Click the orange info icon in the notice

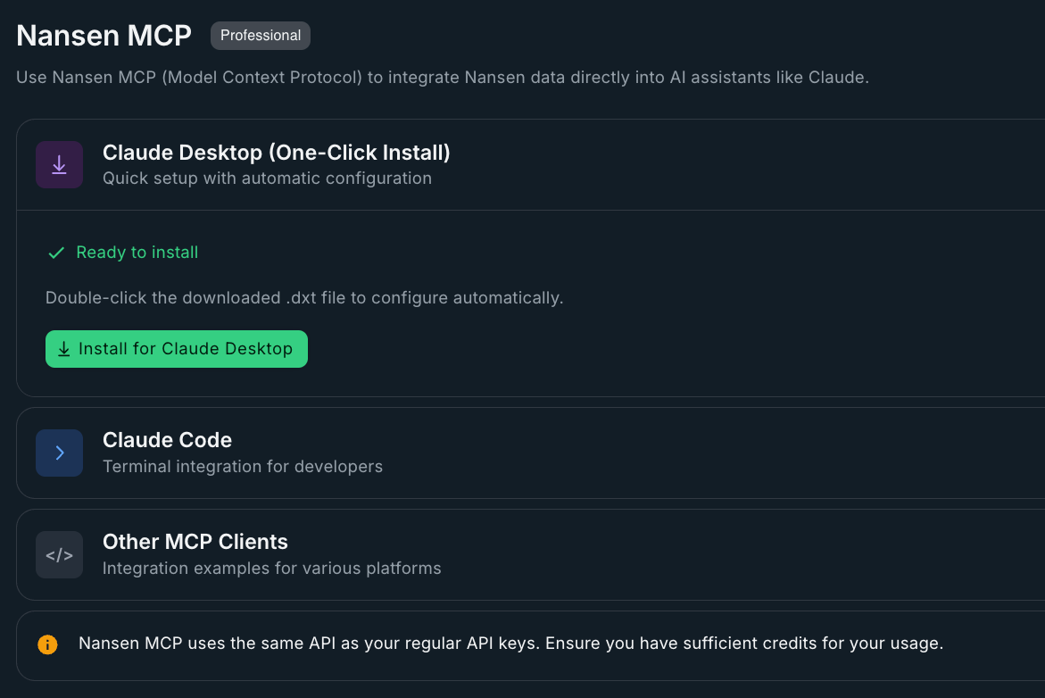(47, 644)
